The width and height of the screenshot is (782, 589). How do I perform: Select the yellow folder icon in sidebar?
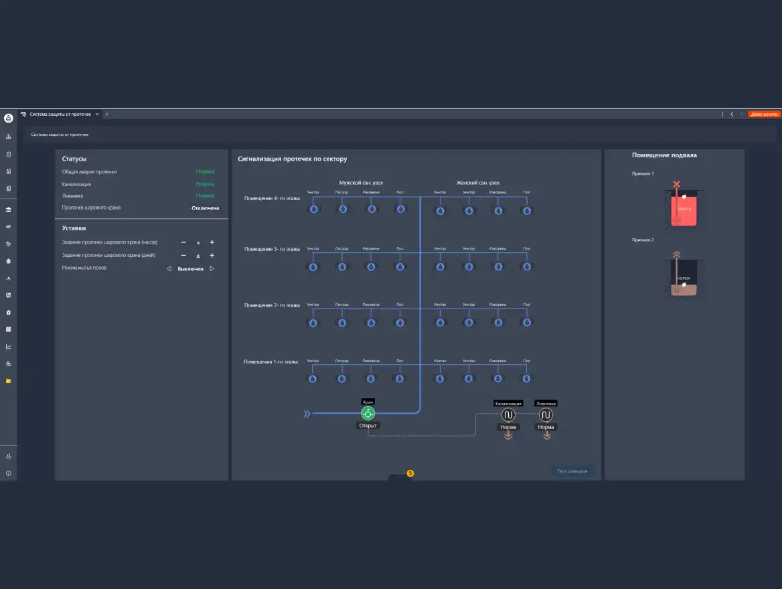click(x=9, y=381)
